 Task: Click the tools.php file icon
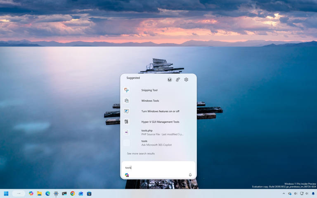(x=127, y=132)
